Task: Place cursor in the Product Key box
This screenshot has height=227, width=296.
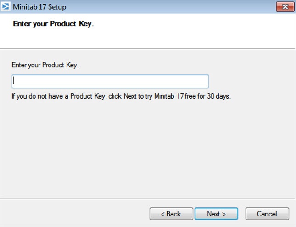Action: [110, 81]
